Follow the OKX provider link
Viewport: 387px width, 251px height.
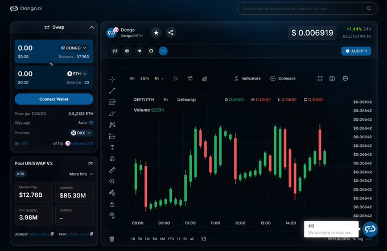tap(24, 143)
